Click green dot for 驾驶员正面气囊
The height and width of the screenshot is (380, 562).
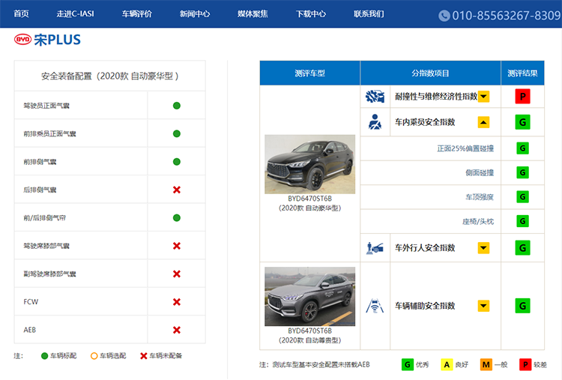[177, 106]
